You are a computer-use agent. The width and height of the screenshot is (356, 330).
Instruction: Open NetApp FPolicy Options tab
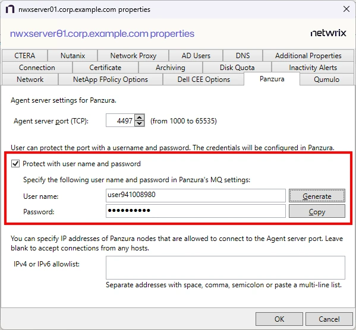(111, 80)
